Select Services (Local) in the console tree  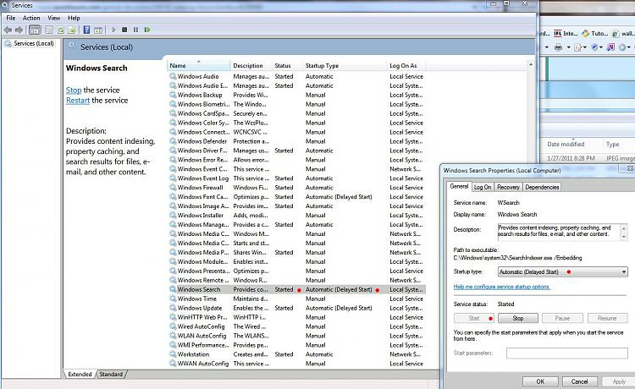[x=34, y=43]
